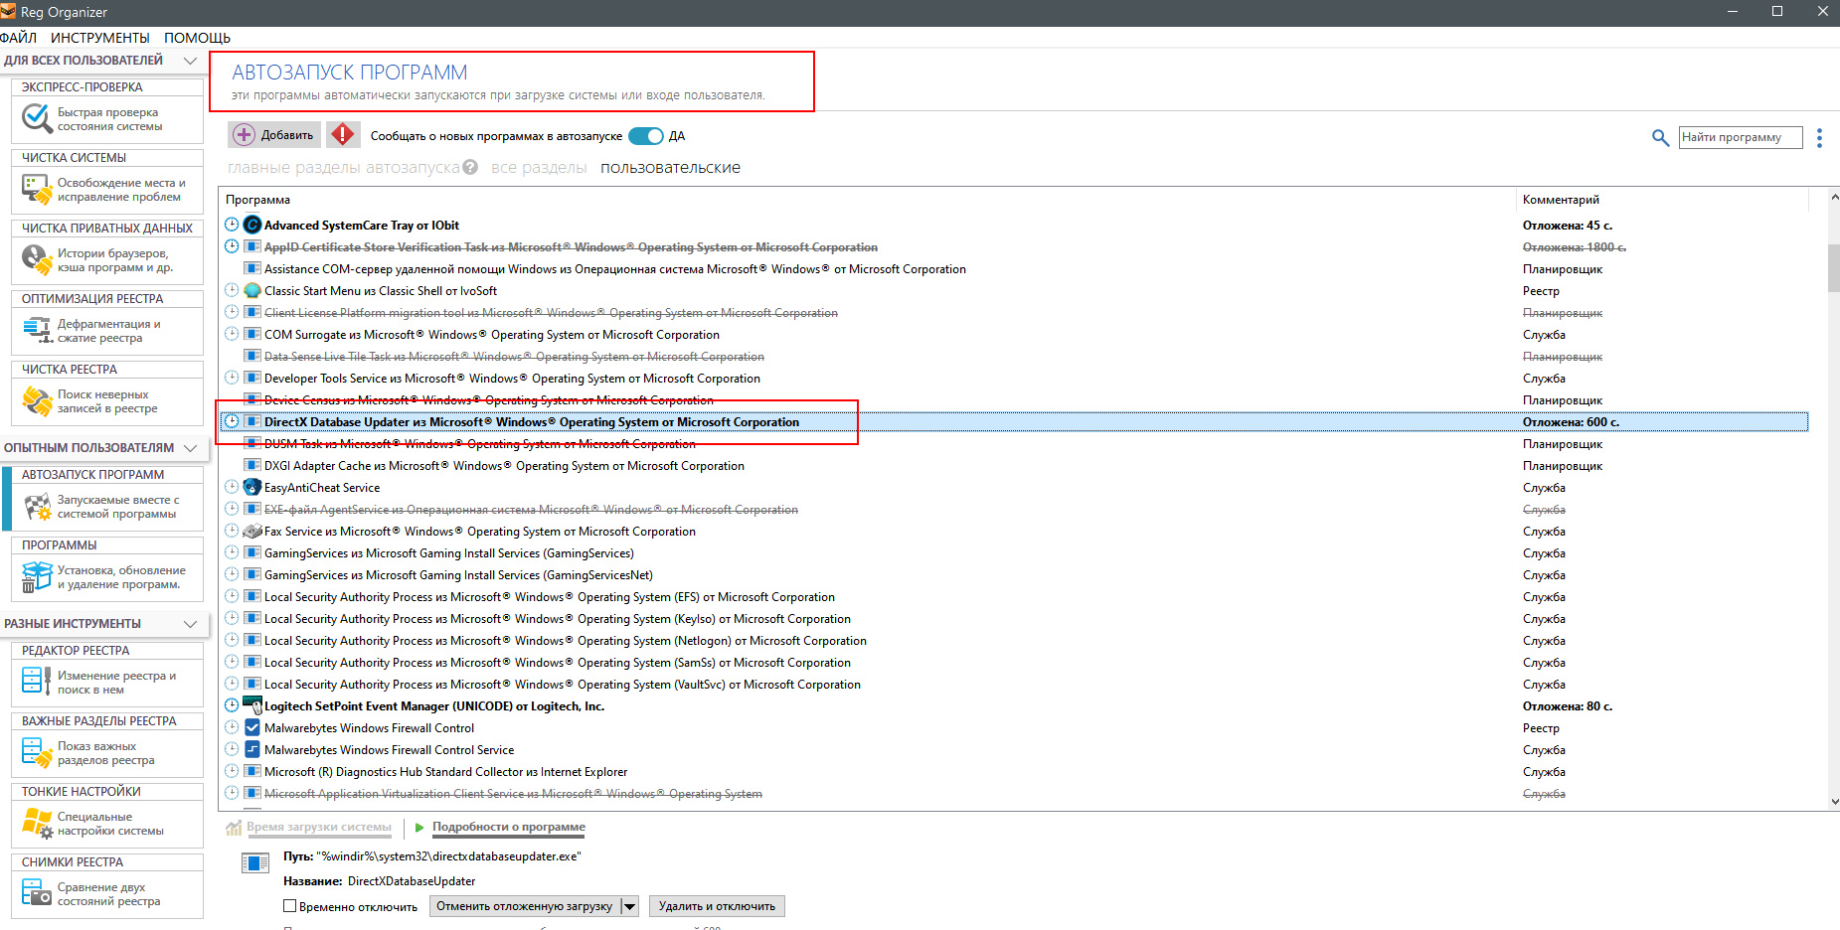
Task: Click Удалить и отключить button
Action: pos(717,906)
